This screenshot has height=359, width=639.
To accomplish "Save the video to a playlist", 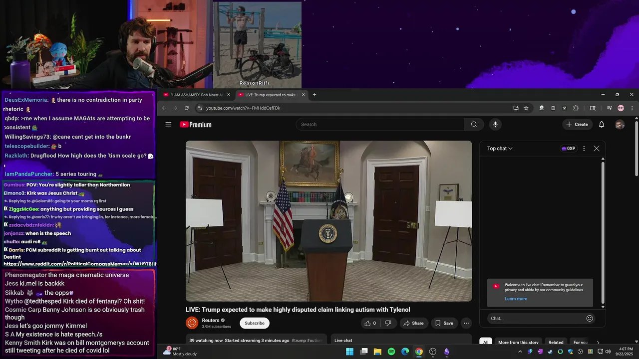I will [x=444, y=323].
